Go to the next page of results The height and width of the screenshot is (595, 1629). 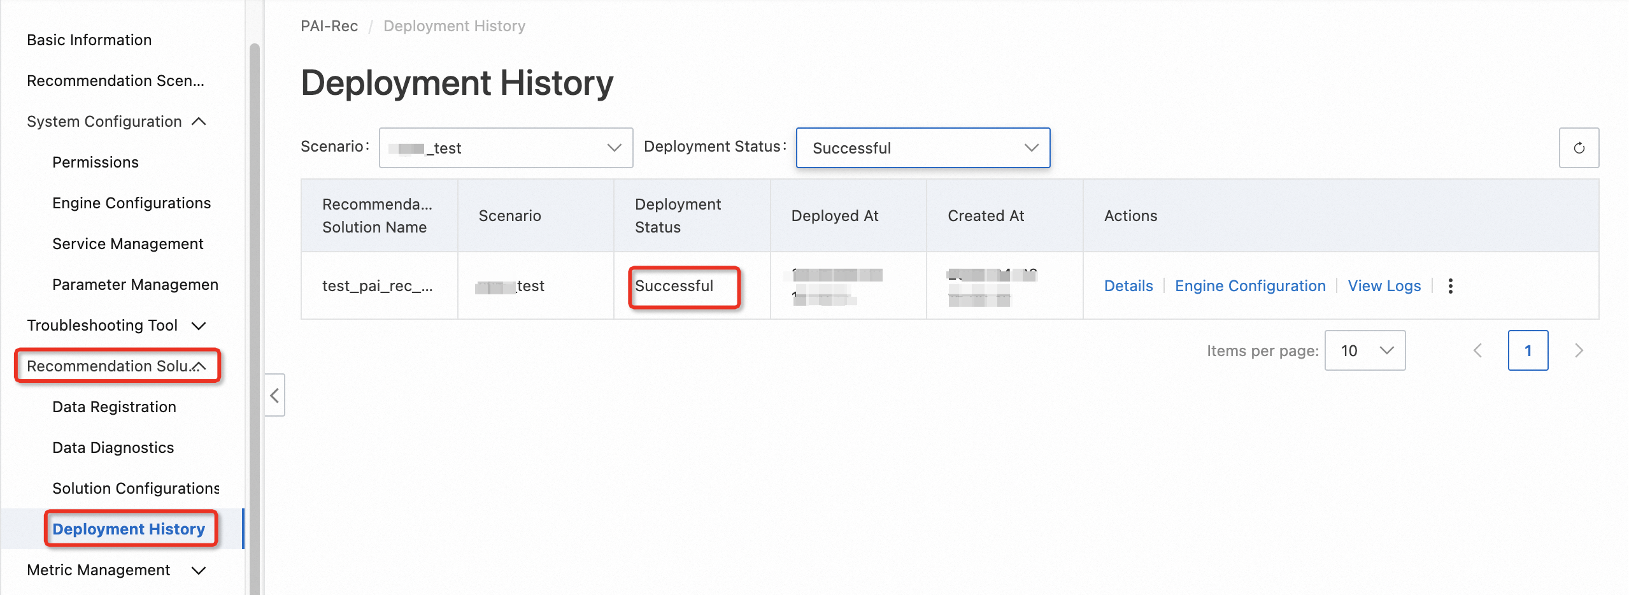click(x=1579, y=350)
